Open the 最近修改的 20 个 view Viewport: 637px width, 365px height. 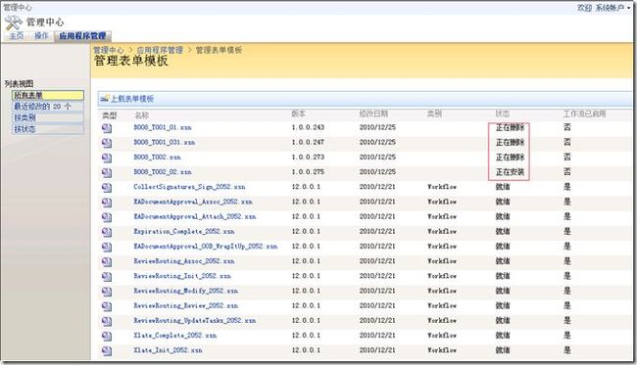pyautogui.click(x=48, y=107)
